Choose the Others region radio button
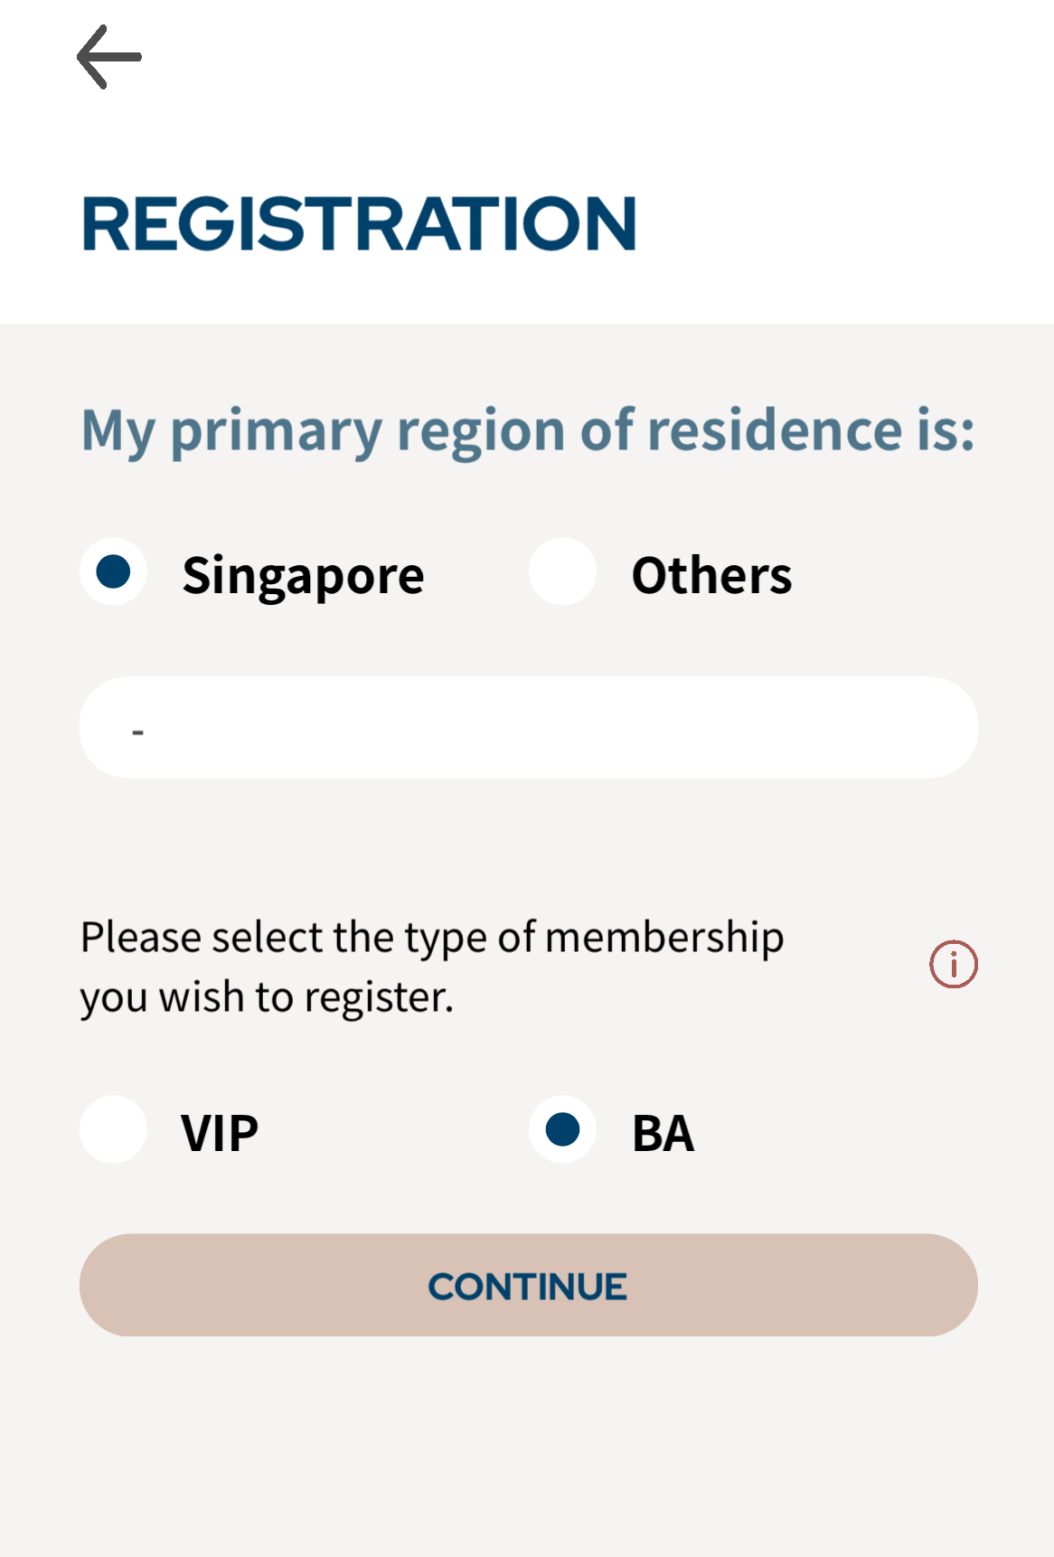Image resolution: width=1054 pixels, height=1557 pixels. pos(562,572)
